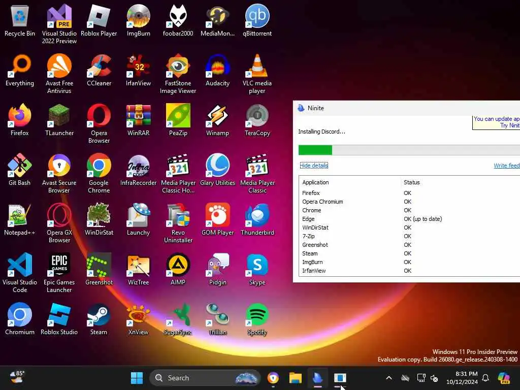Screen dimensions: 520x390
Task: Click the foobar2000 desktop icon
Action: pyautogui.click(x=178, y=20)
